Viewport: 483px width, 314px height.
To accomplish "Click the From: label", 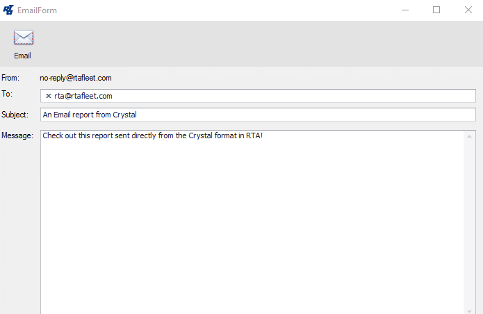I will [11, 78].
